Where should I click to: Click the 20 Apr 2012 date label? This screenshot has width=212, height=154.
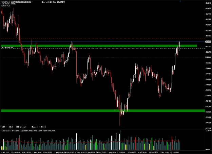click(x=5, y=152)
